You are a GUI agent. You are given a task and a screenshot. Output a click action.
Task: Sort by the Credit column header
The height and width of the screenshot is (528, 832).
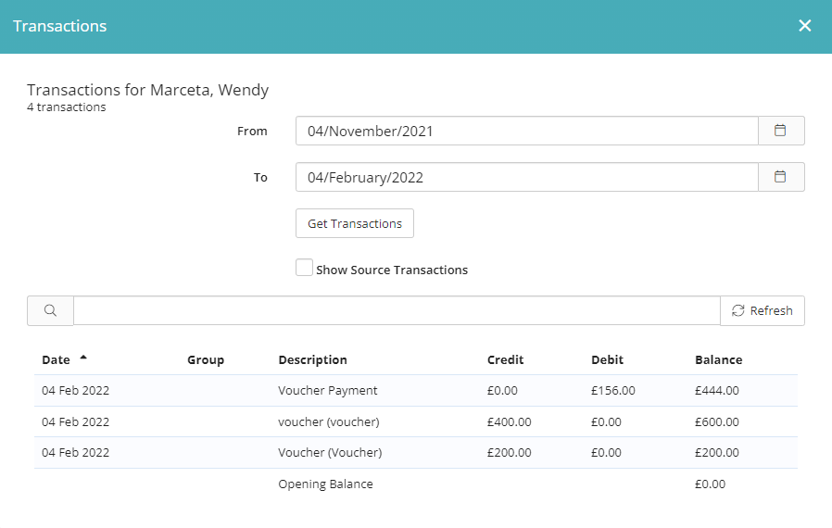[505, 360]
